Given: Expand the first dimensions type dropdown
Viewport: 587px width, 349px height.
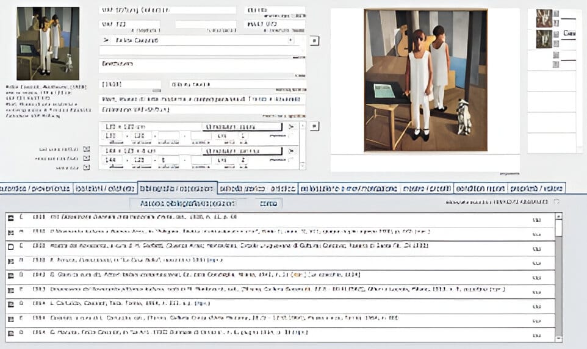Looking at the screenshot, I should 243,127.
